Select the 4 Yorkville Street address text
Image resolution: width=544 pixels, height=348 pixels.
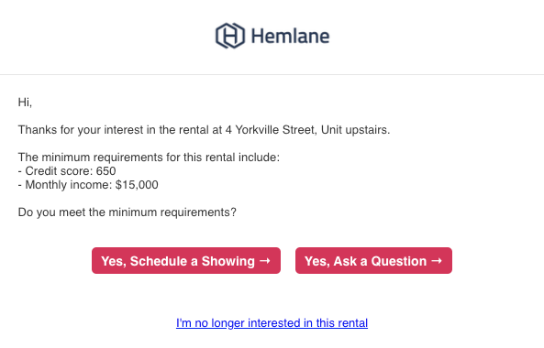(x=271, y=130)
